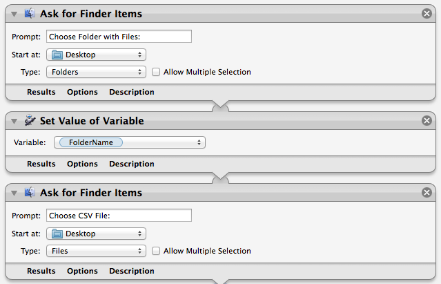Viewport: 441px width, 284px height.
Task: Enable Allow Multiple Selection for Folders type
Action: [x=156, y=72]
